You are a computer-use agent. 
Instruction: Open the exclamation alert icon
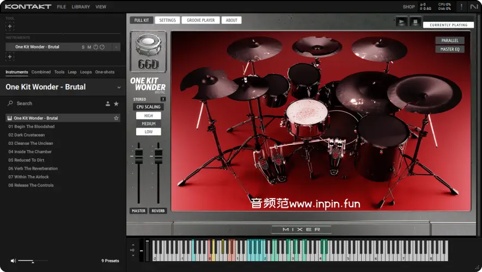click(x=461, y=7)
